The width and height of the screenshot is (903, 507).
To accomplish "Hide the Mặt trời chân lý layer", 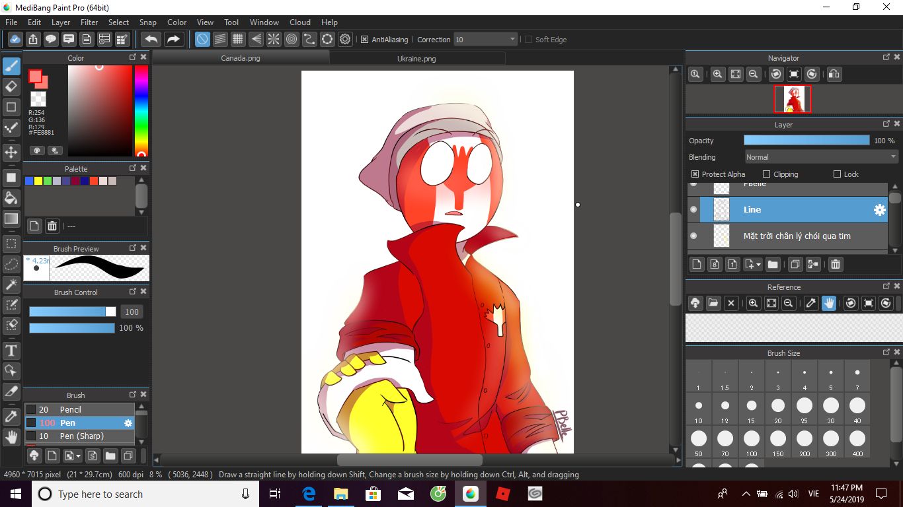I will click(x=693, y=236).
